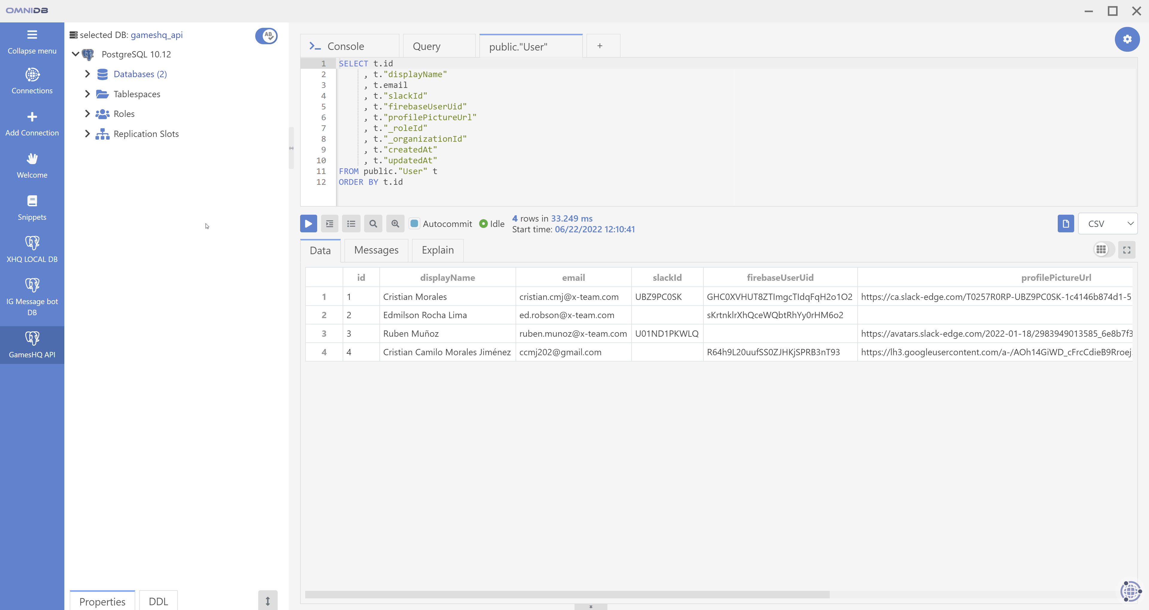Image resolution: width=1149 pixels, height=610 pixels.
Task: Click the export file icon
Action: tap(1066, 223)
